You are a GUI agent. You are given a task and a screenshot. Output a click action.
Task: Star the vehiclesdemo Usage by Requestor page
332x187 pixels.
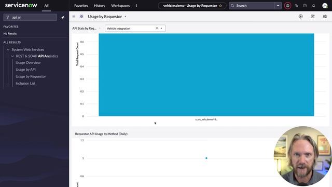[220, 6]
